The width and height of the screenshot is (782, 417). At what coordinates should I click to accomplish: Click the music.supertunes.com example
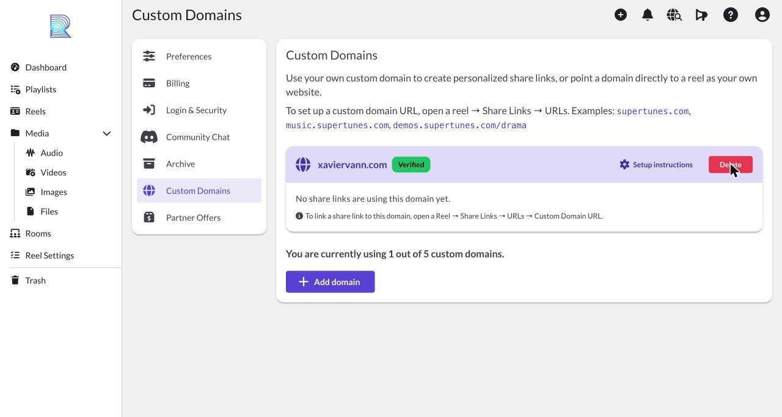tap(337, 125)
